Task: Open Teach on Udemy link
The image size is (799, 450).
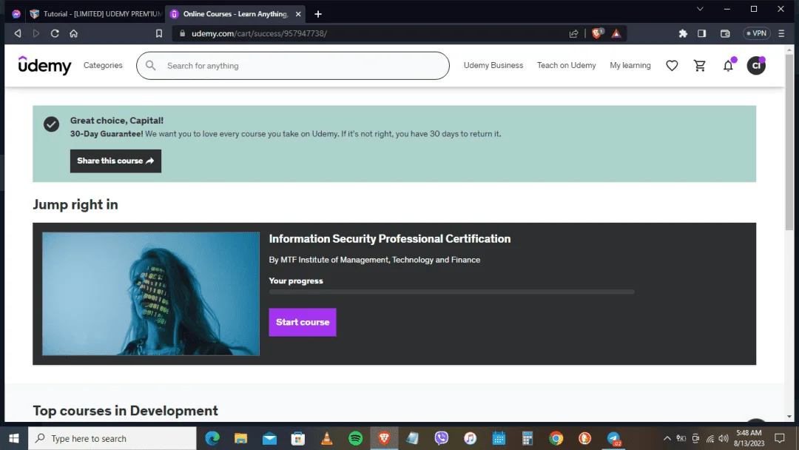Action: point(566,65)
